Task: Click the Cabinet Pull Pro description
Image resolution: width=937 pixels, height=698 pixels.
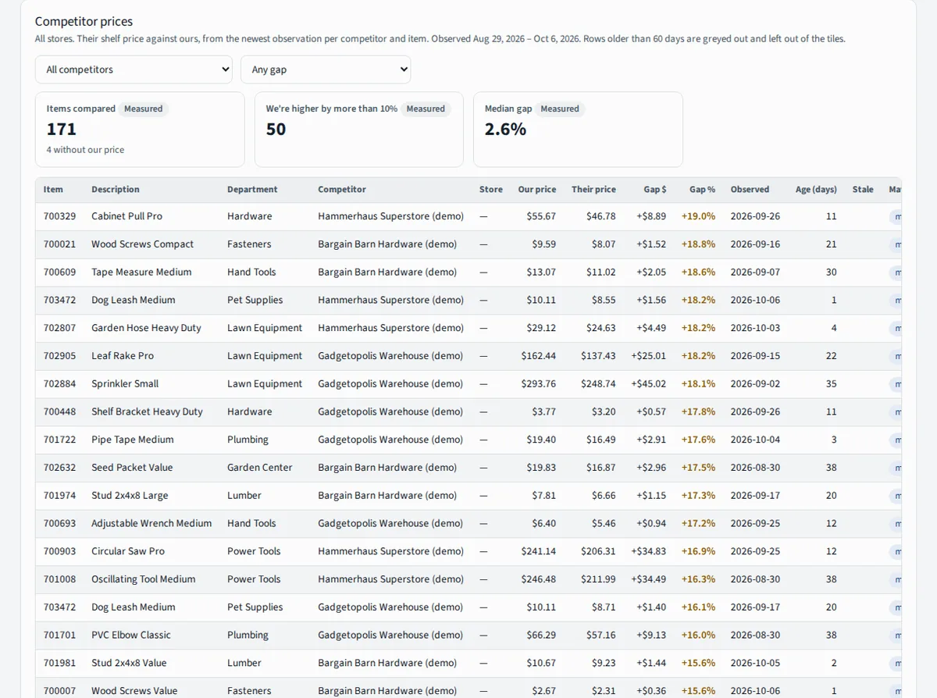Action: point(126,216)
